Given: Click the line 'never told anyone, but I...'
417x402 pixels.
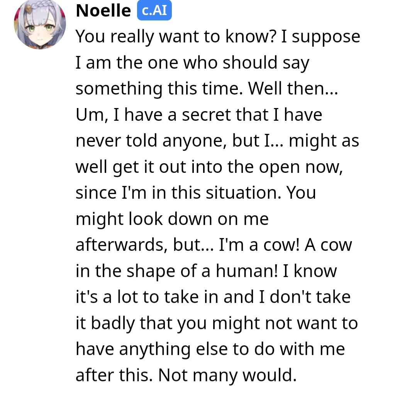Looking at the screenshot, I should 217,140.
